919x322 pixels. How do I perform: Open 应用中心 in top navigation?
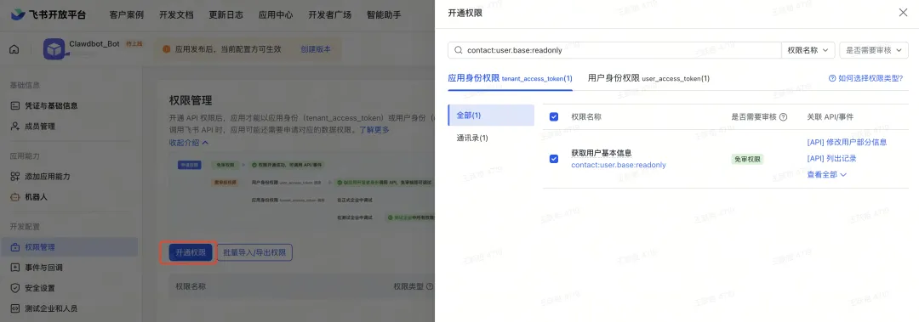[276, 14]
